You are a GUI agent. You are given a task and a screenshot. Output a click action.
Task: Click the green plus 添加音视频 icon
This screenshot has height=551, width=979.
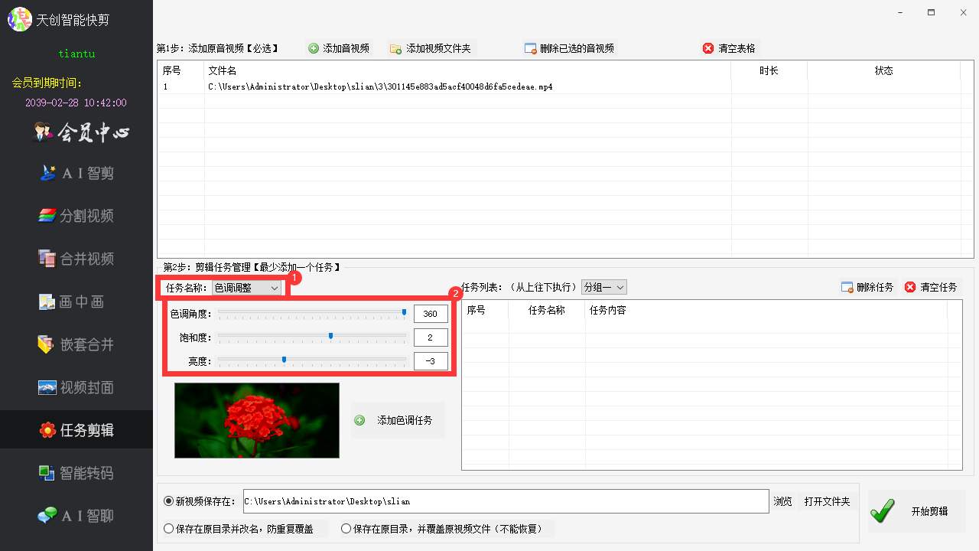click(314, 48)
